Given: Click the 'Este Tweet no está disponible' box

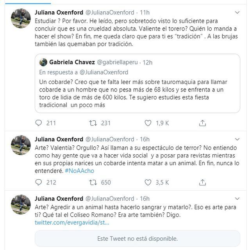Looking at the screenshot, I should click(x=137, y=238).
